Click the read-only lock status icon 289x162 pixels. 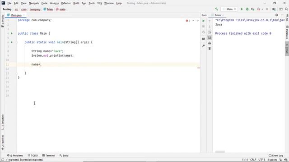(x=280, y=160)
